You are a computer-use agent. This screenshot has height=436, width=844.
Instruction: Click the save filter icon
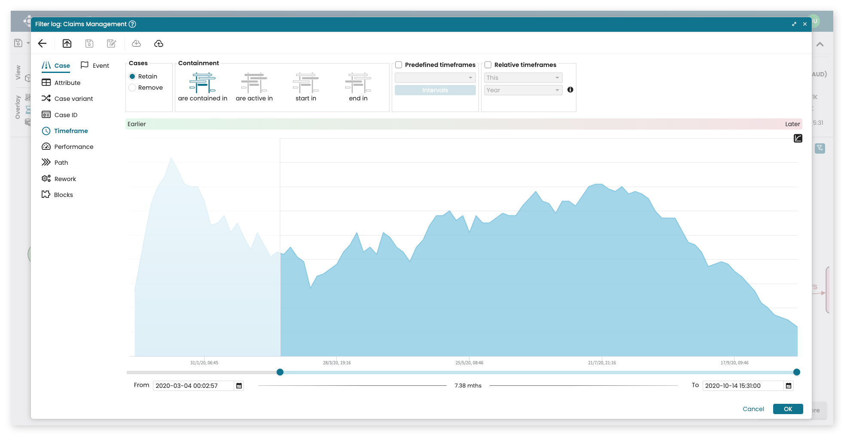click(x=89, y=43)
